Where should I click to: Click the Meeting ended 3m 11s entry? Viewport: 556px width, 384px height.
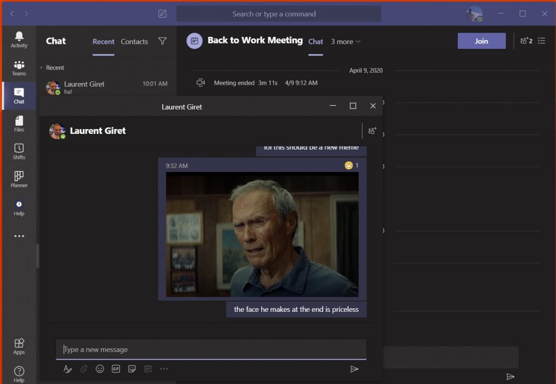click(257, 83)
